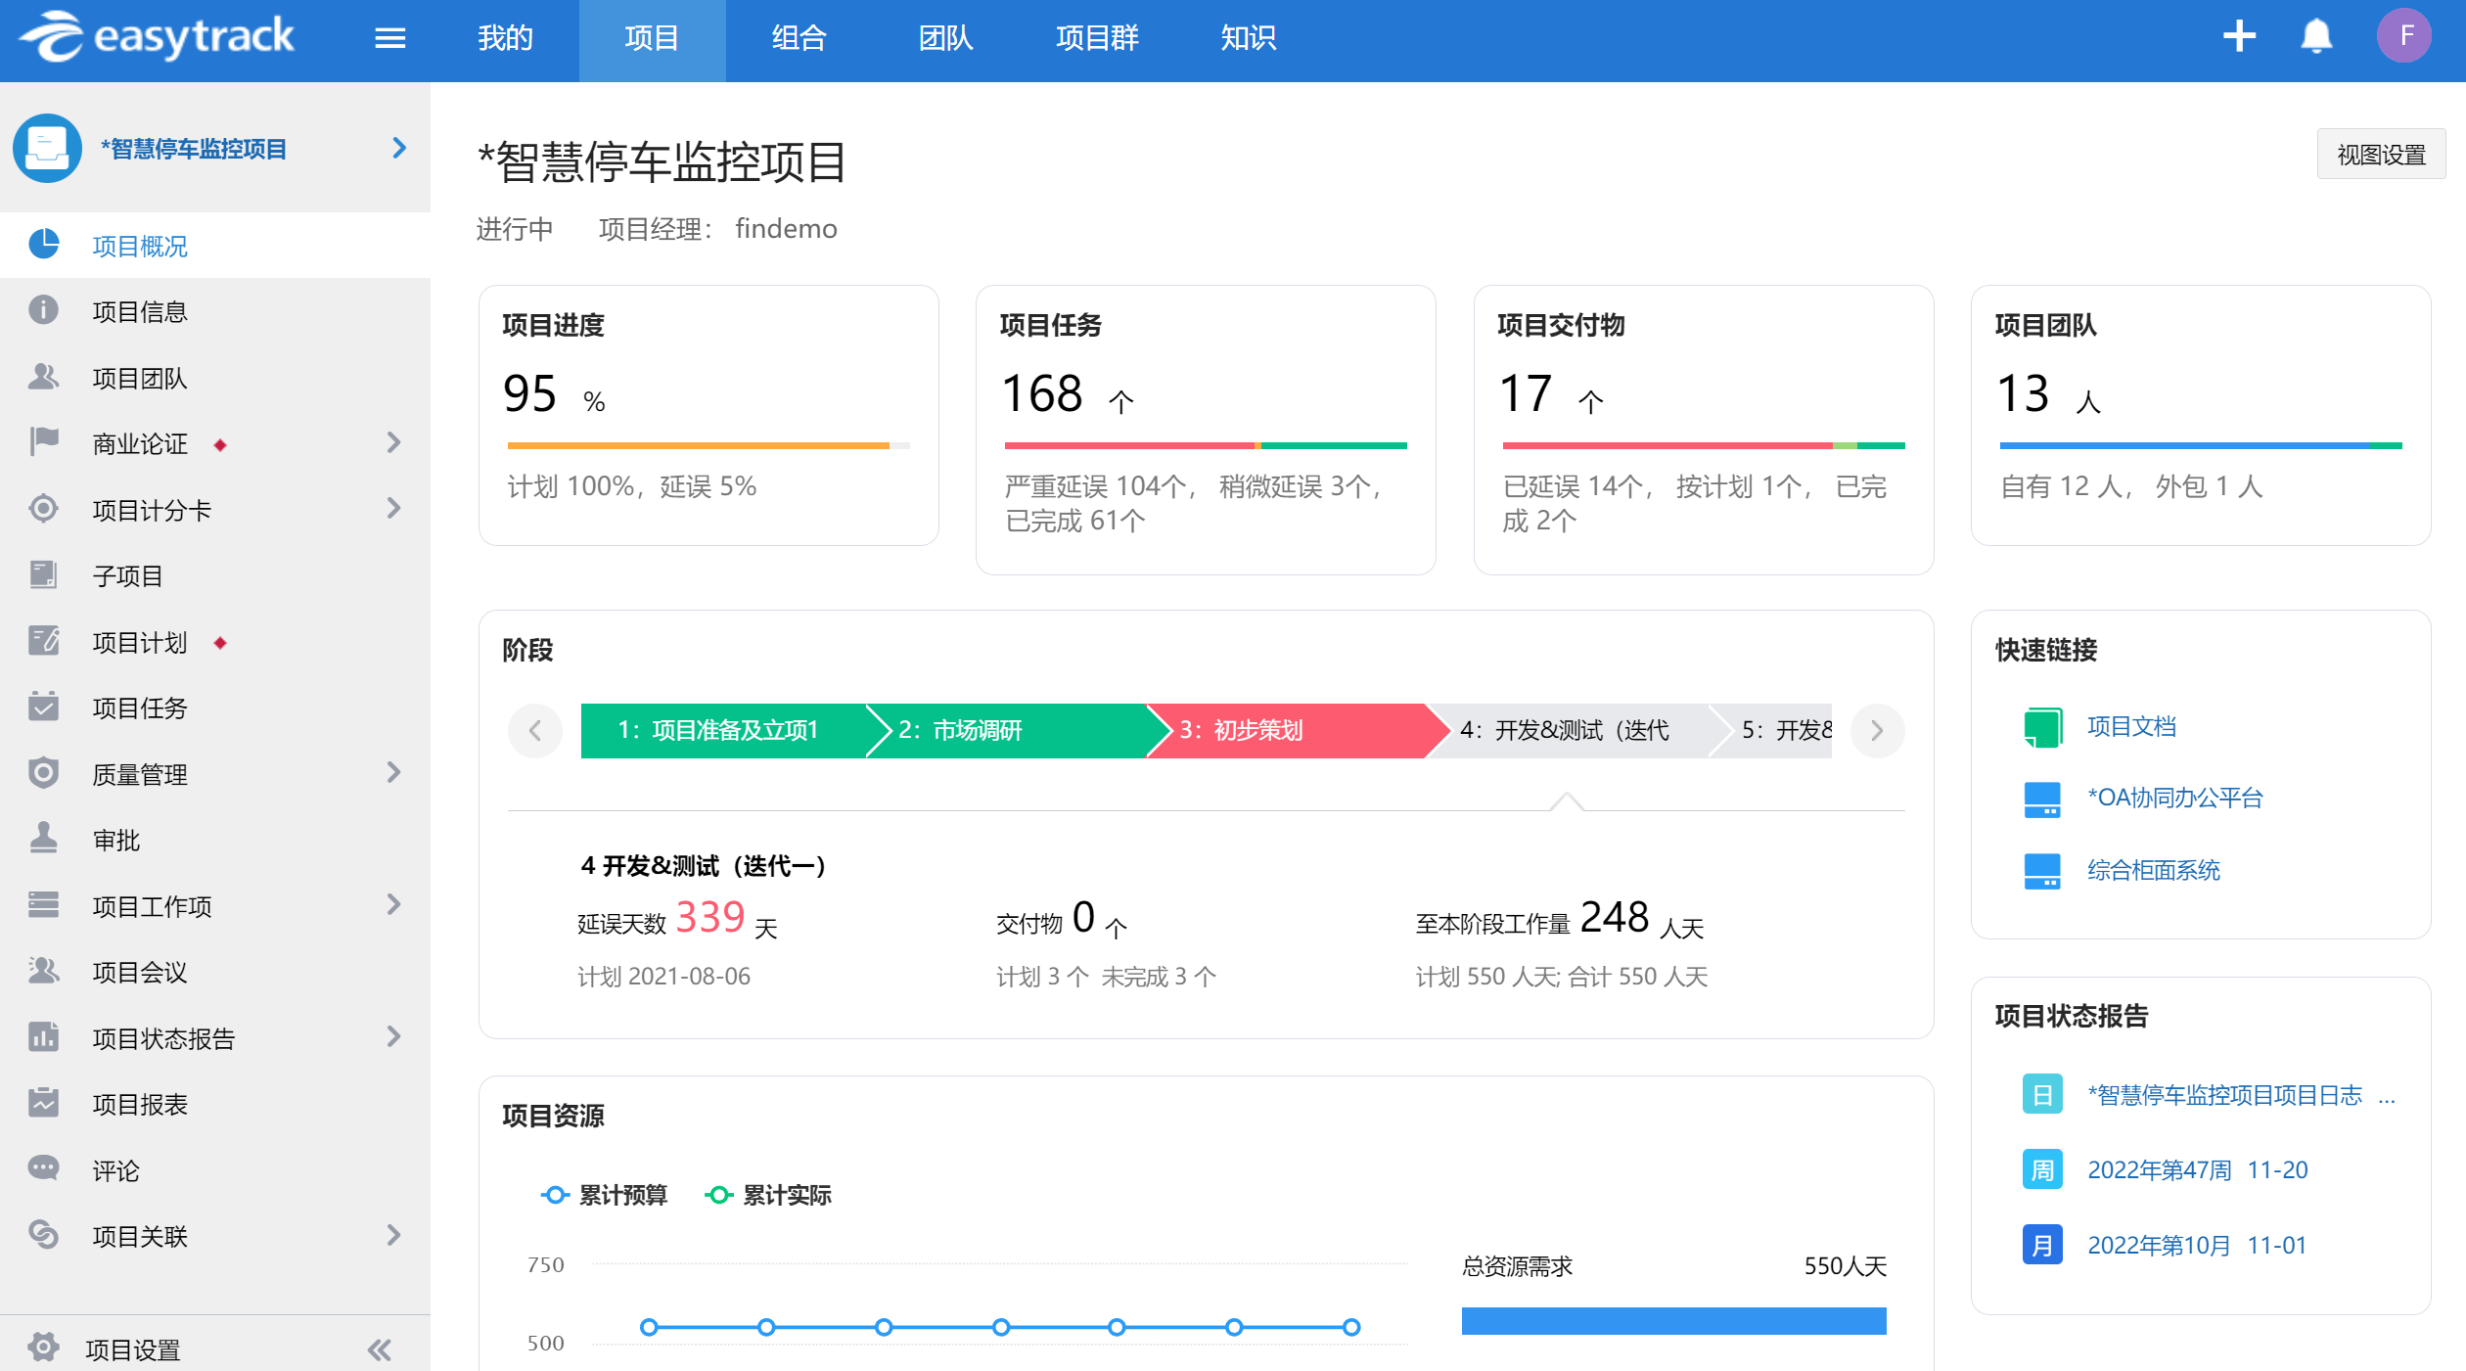Click the 视图设置 button
Viewport: 2466px width, 1371px height.
[2380, 155]
